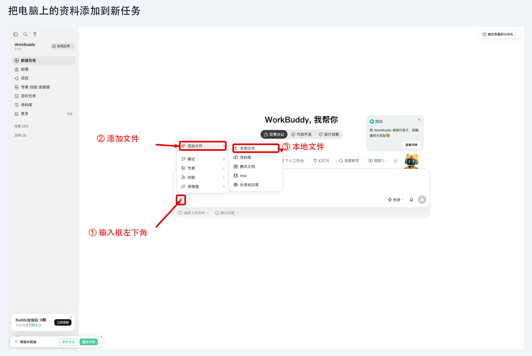Open 默认权限 dropdown
532x356 pixels.
[227, 213]
